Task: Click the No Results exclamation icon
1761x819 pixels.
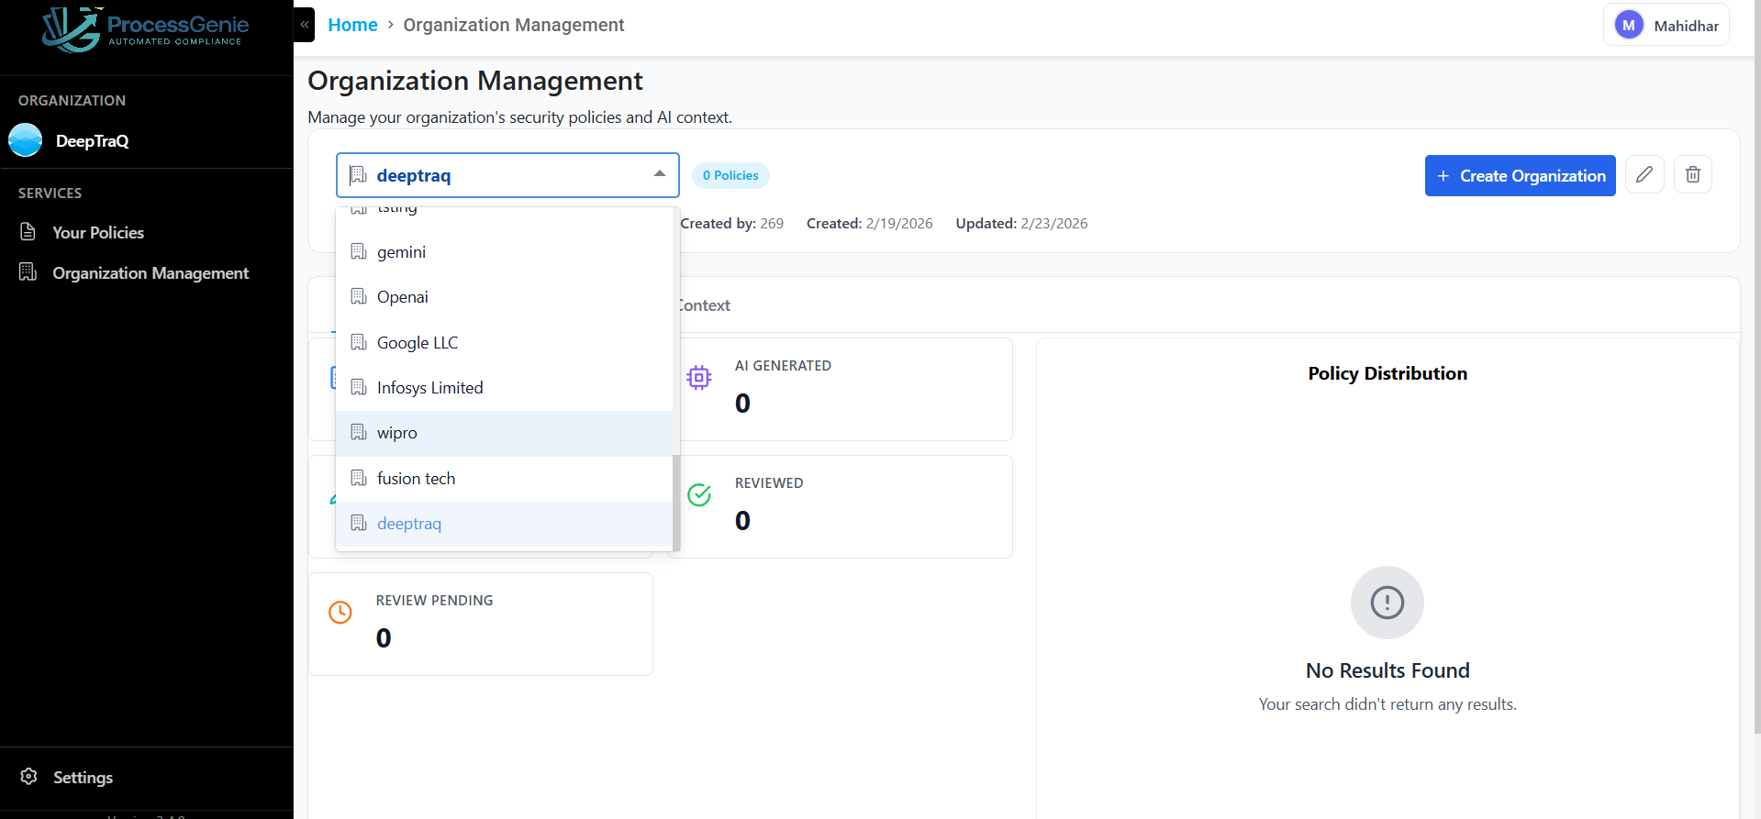Action: (x=1388, y=603)
